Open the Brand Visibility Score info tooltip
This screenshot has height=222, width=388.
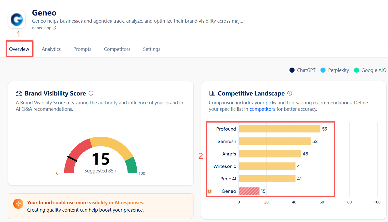[x=91, y=93]
